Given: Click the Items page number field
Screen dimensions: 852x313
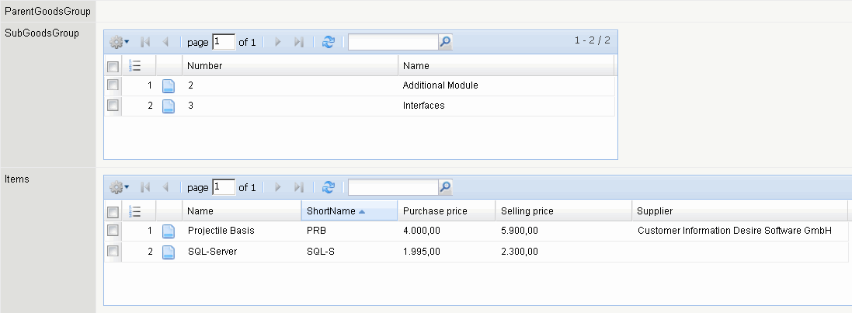Looking at the screenshot, I should click(224, 187).
